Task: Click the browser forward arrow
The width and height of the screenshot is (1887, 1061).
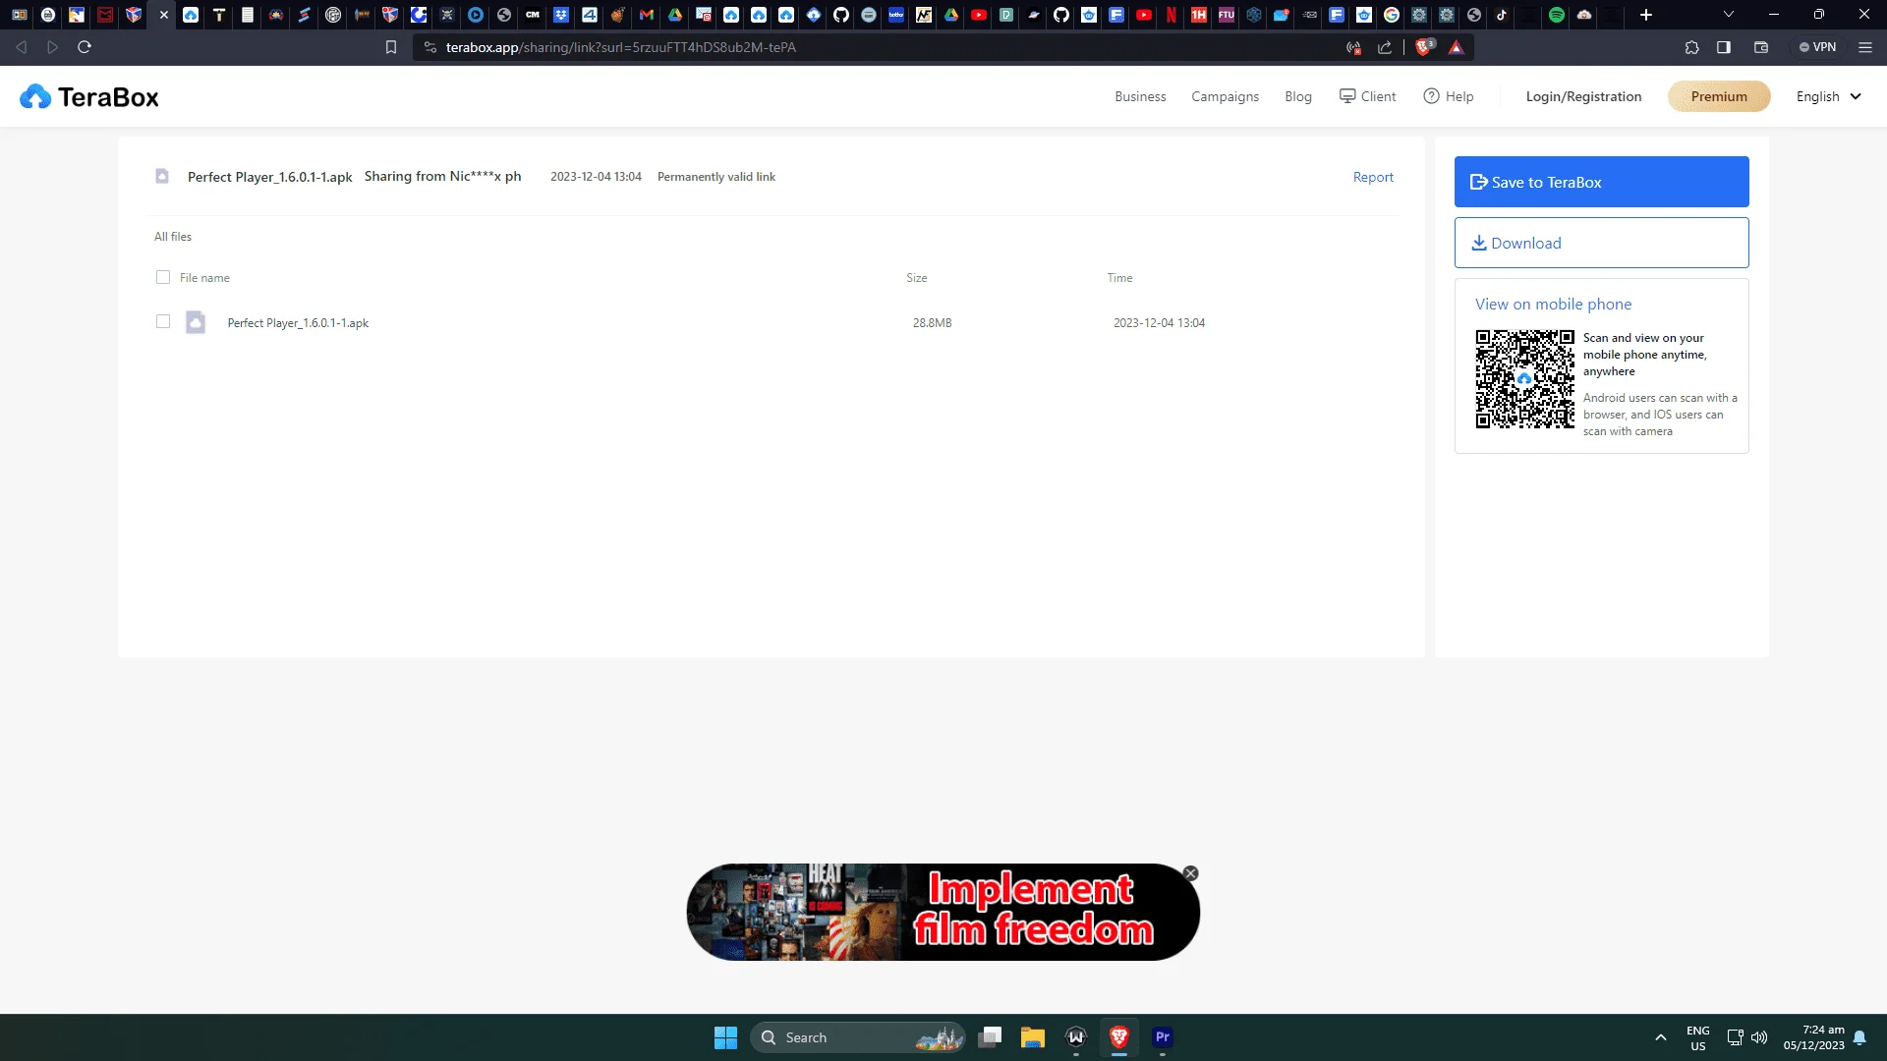Action: (53, 47)
